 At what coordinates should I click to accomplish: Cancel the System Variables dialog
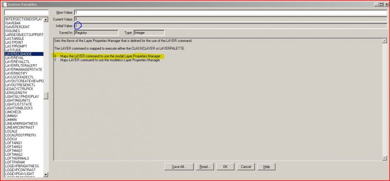pos(246,166)
